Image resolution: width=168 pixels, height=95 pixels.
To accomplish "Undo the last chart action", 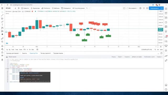I will 87,8.
